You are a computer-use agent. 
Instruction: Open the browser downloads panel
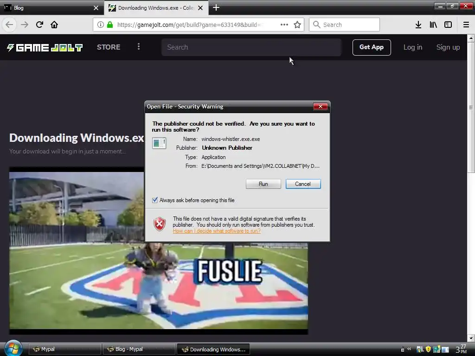[418, 25]
